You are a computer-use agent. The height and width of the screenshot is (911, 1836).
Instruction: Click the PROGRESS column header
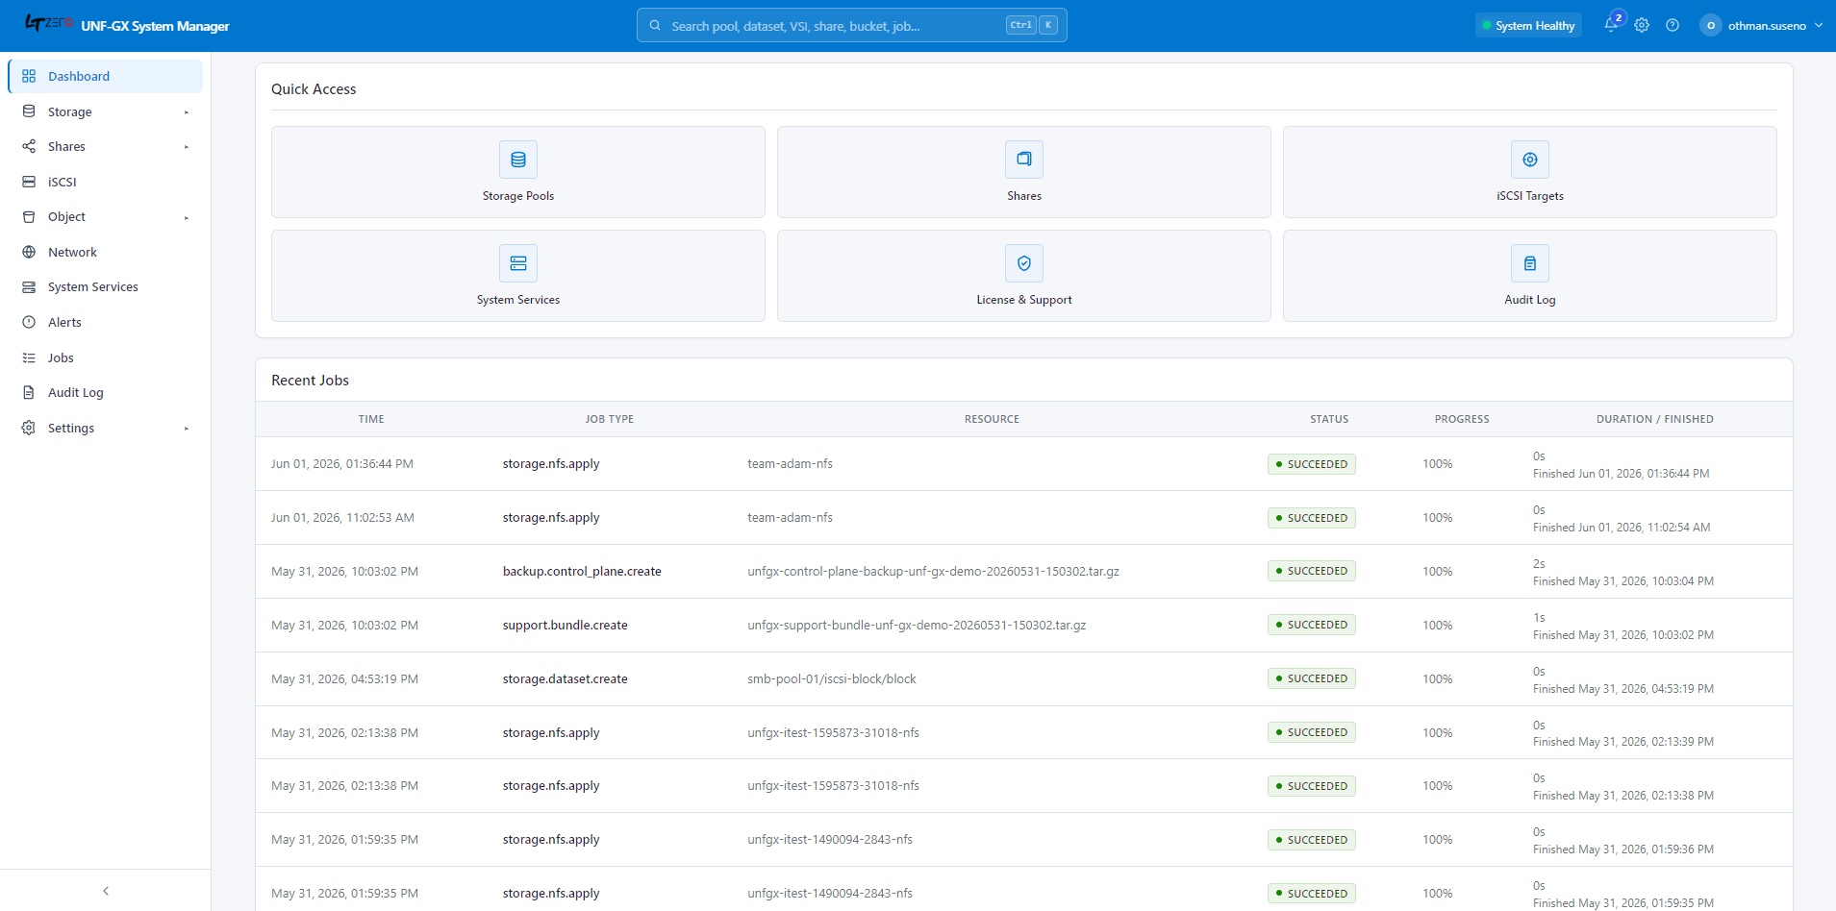coord(1462,419)
